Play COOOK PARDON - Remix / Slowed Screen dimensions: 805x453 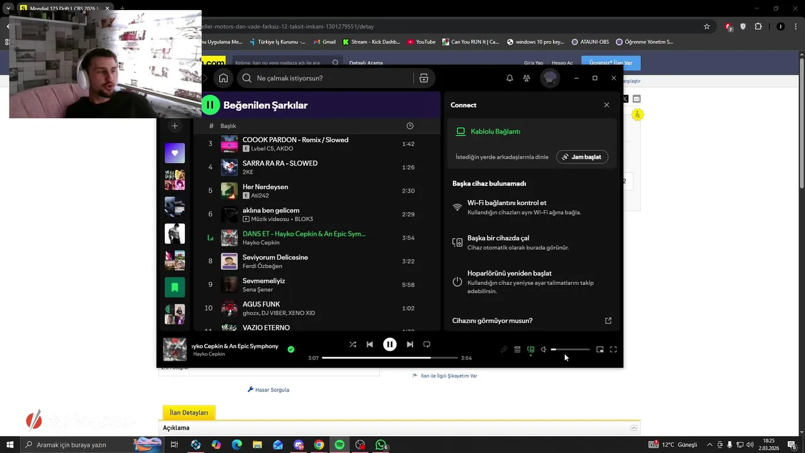(316, 143)
